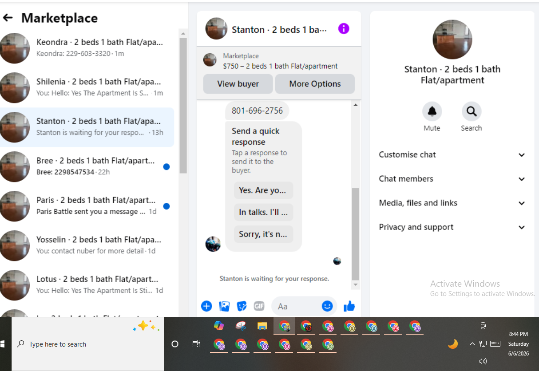Click the Windows search box
Viewport: 539px width, 371px height.
pos(87,344)
